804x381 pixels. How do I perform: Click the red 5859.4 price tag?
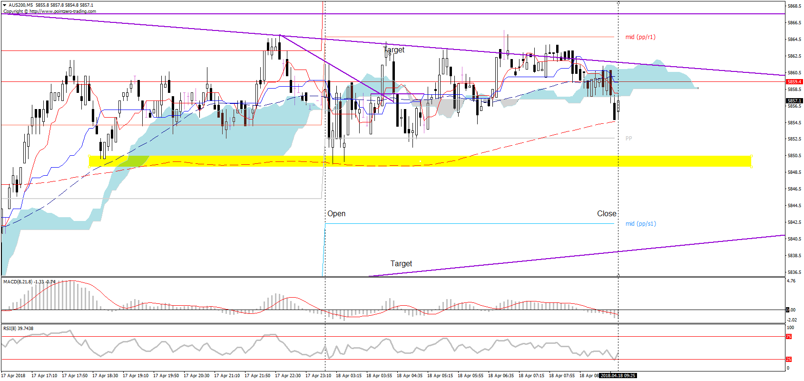[794, 81]
